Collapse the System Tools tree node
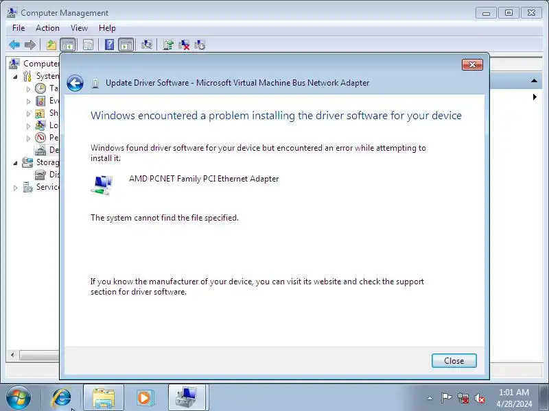Image resolution: width=549 pixels, height=411 pixels. pyautogui.click(x=15, y=77)
